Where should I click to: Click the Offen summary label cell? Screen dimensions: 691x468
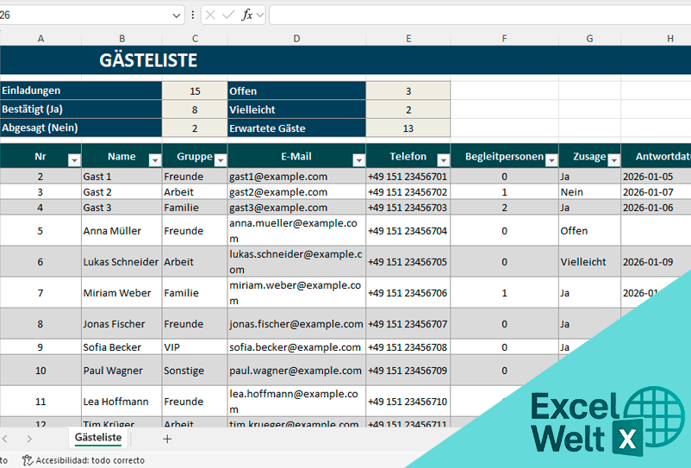point(296,90)
